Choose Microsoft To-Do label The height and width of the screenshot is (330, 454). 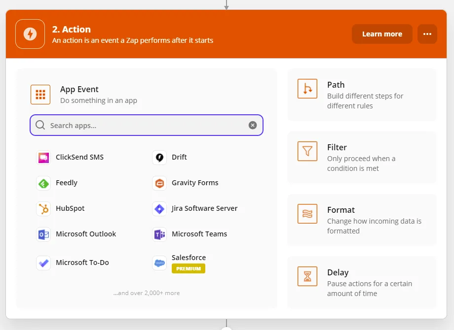(x=82, y=263)
